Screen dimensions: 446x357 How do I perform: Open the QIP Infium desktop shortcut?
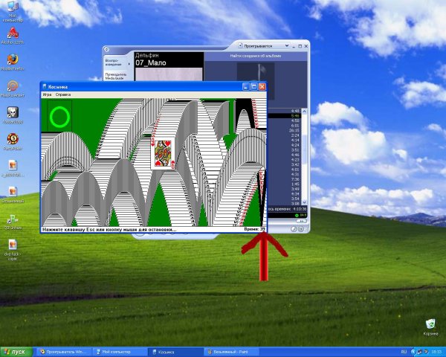coord(13,219)
